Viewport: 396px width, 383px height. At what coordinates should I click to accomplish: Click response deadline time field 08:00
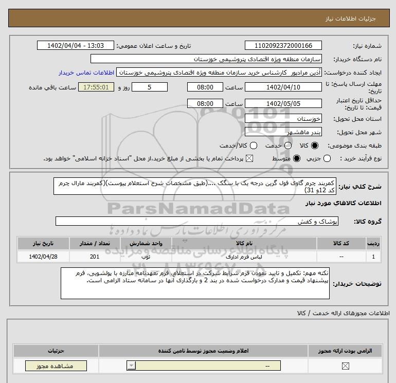[205, 87]
